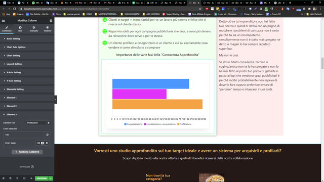The width and height of the screenshot is (324, 182).
Task: Open the Chrome profile avatar
Action: click(x=315, y=9)
